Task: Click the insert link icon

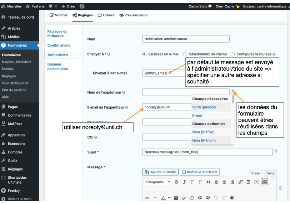Action: [x=240, y=182]
